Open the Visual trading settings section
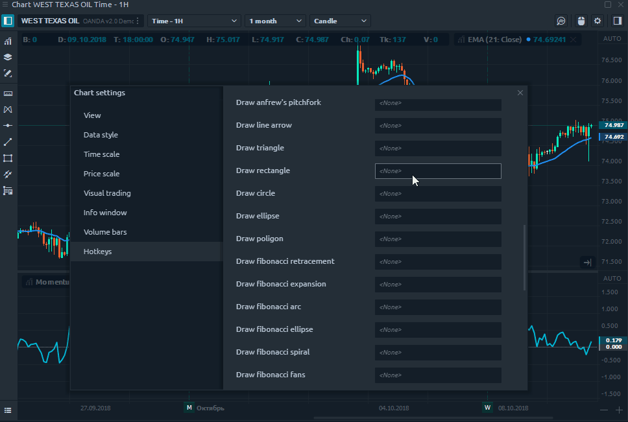Screen dimensions: 628x422 [x=147, y=193]
